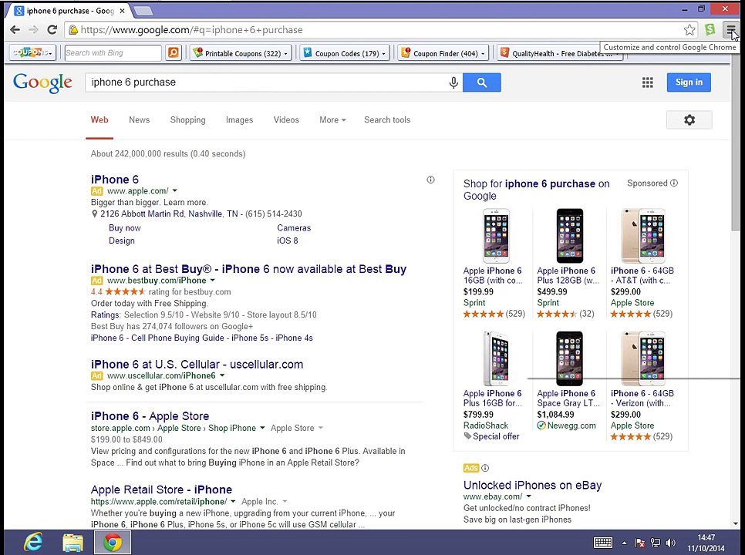Switch to the Images tab
745x555 pixels.
pyautogui.click(x=239, y=119)
